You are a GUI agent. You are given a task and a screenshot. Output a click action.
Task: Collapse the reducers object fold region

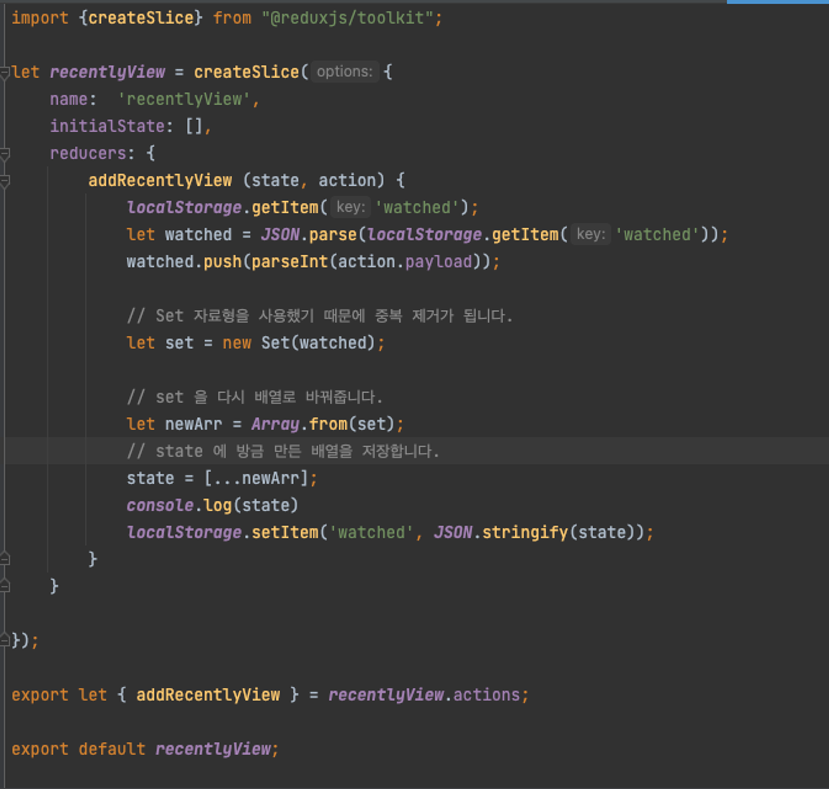pos(4,154)
